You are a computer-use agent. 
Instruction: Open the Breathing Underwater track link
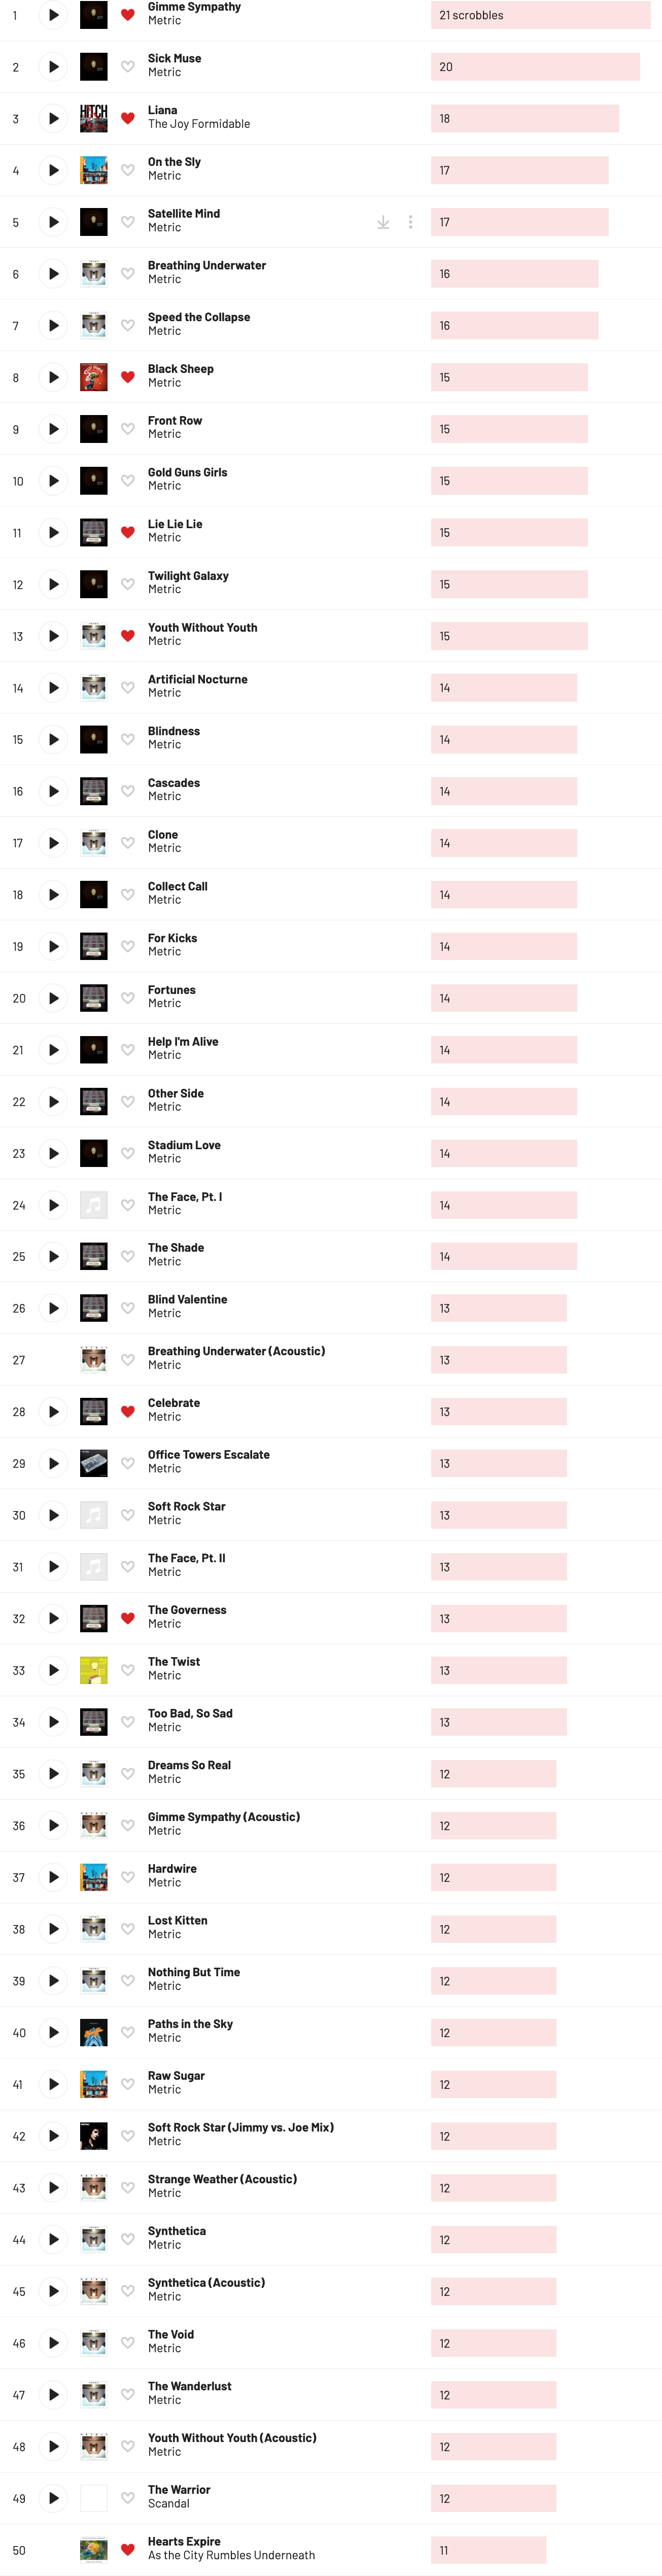point(207,265)
